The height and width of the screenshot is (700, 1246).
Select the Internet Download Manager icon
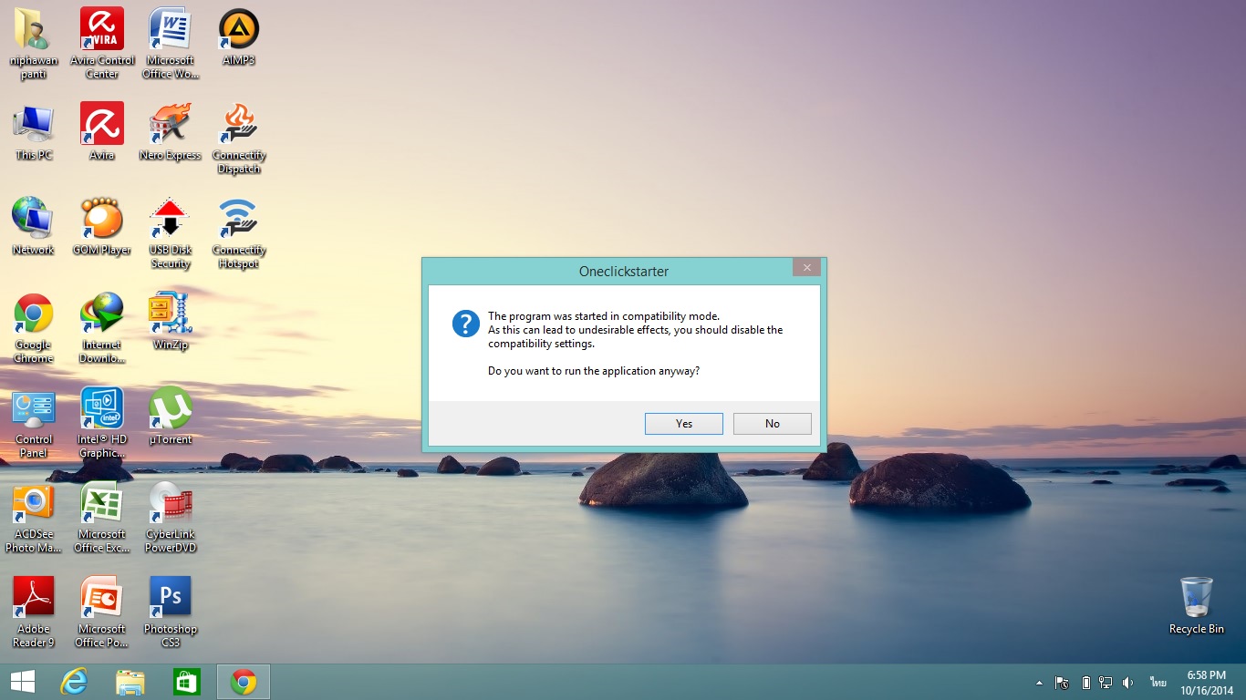102,326
